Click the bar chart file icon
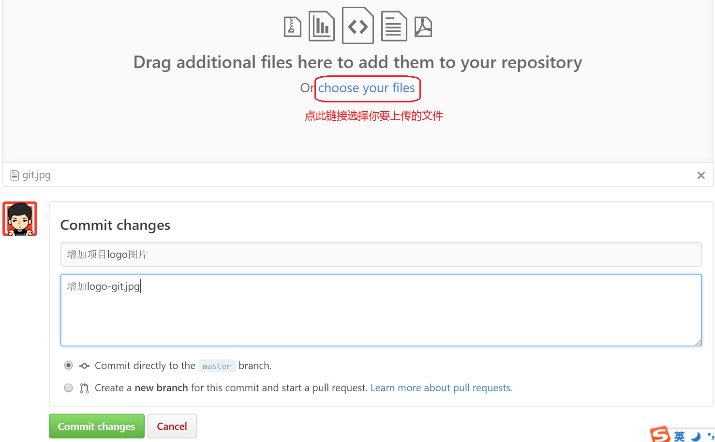The image size is (715, 442). [321, 26]
